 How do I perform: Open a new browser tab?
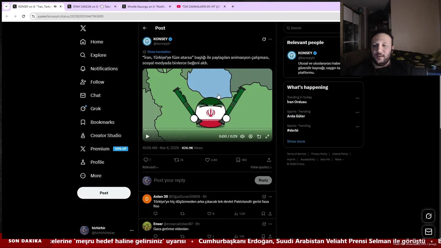click(x=233, y=7)
